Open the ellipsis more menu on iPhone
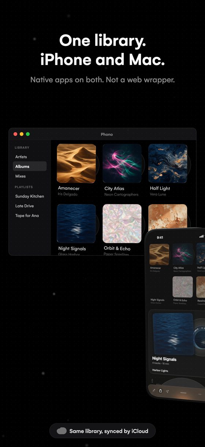The height and width of the screenshot is (447, 205). tap(200, 394)
